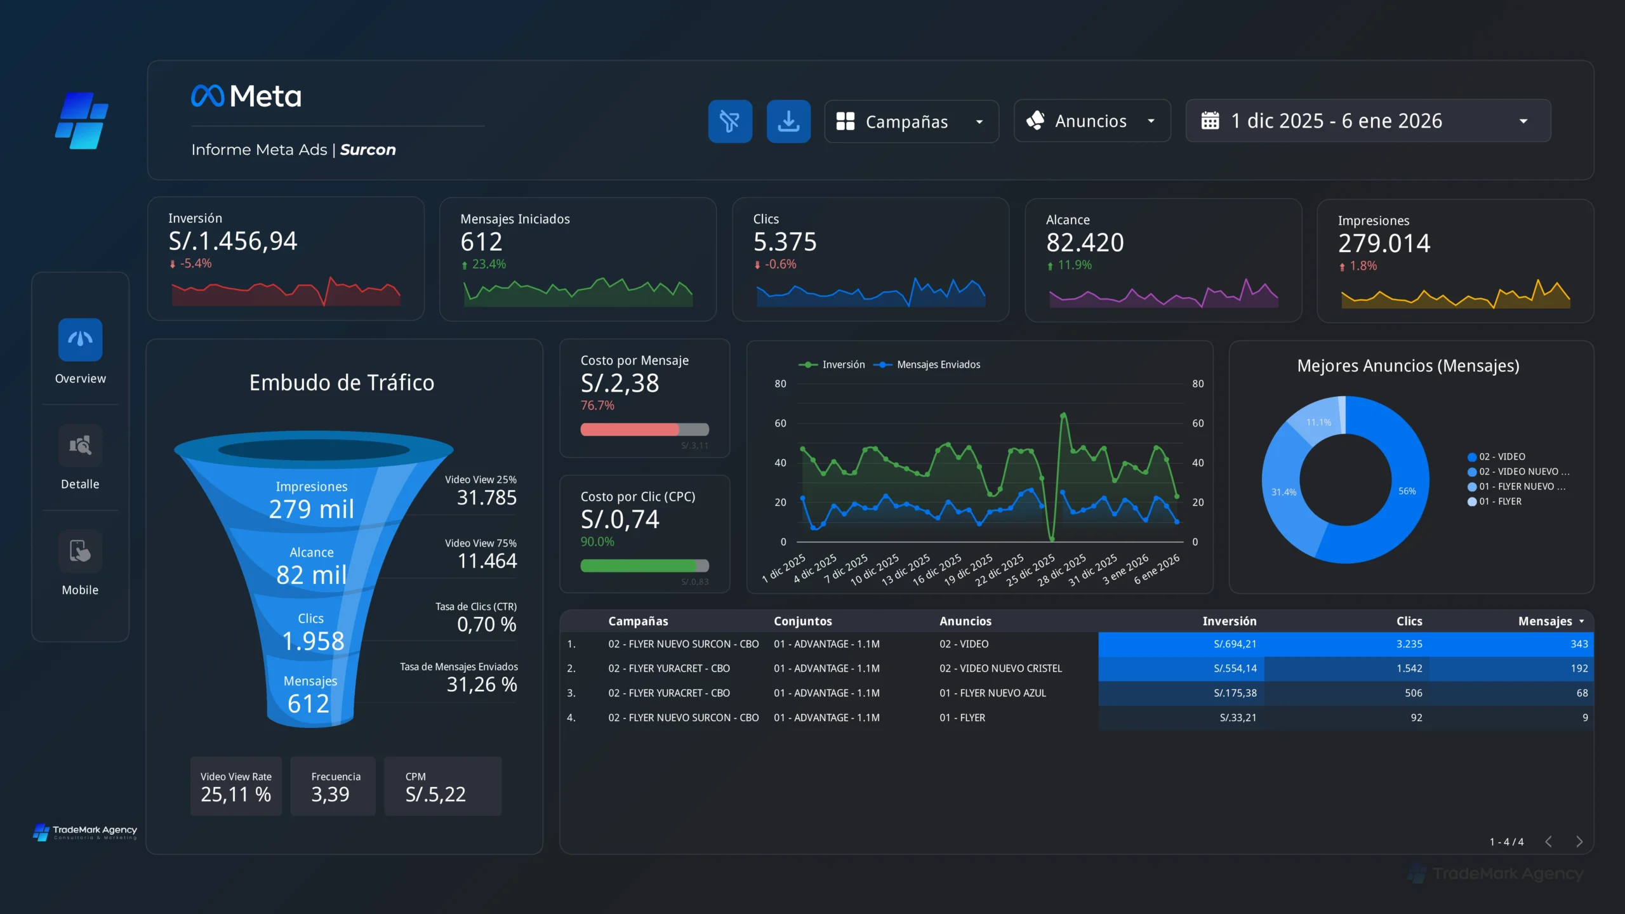Go to previous table page arrow
The image size is (1625, 914).
click(1549, 842)
